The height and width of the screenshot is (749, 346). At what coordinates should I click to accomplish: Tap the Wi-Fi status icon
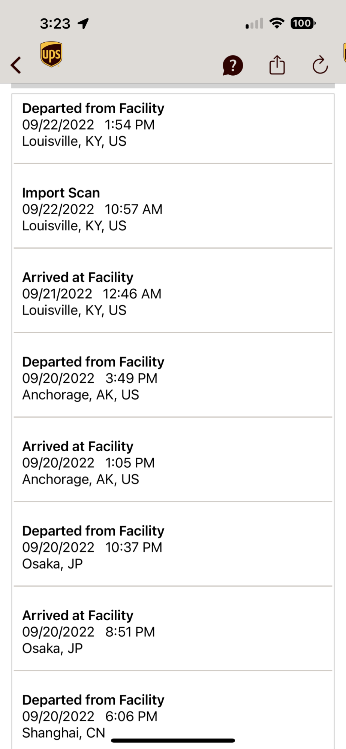[277, 23]
